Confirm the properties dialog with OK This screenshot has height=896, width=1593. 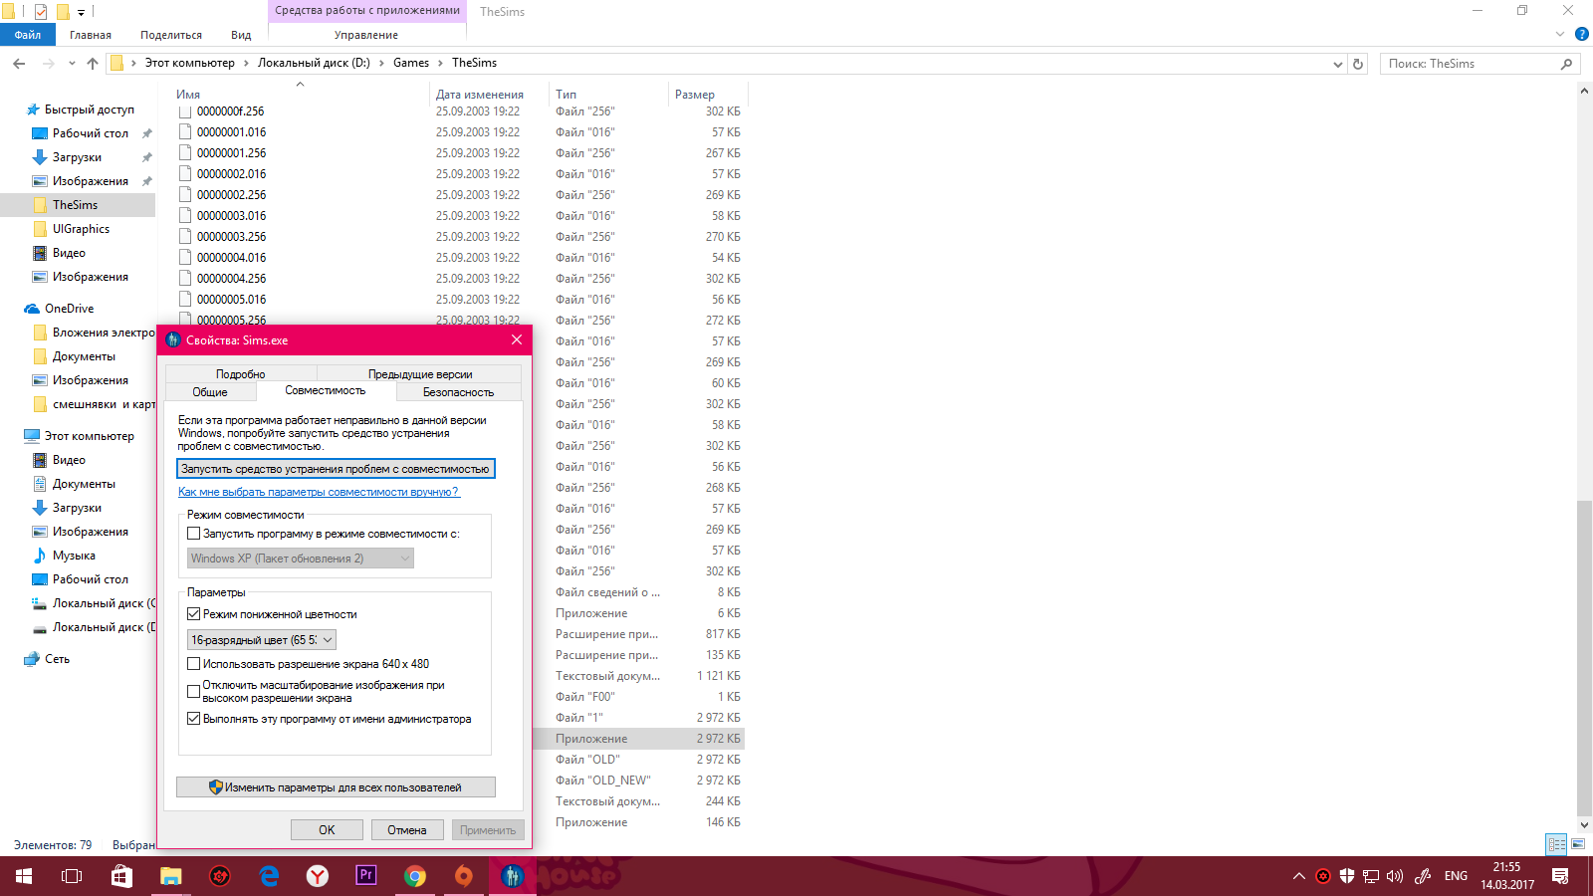327,830
